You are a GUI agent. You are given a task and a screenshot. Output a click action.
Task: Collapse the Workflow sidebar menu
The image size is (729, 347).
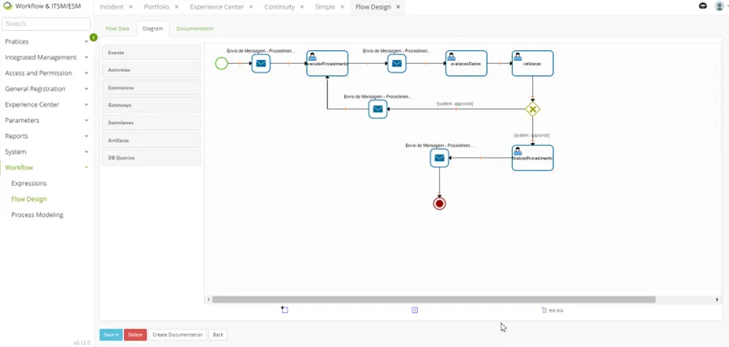coord(46,167)
